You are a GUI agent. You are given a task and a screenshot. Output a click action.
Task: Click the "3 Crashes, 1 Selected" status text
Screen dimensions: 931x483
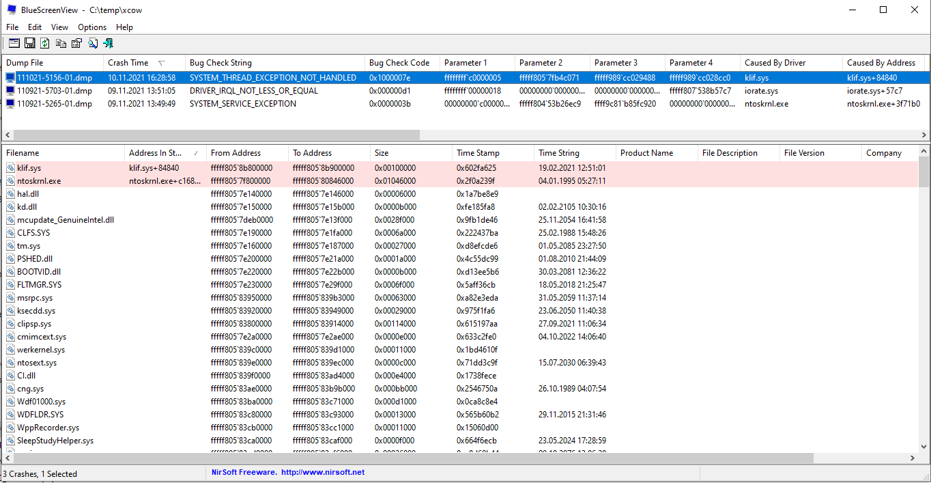(40, 473)
